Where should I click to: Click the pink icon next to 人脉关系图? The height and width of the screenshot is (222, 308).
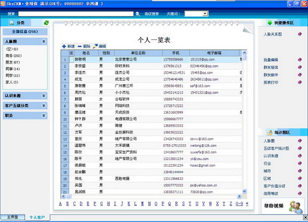pos(300,34)
